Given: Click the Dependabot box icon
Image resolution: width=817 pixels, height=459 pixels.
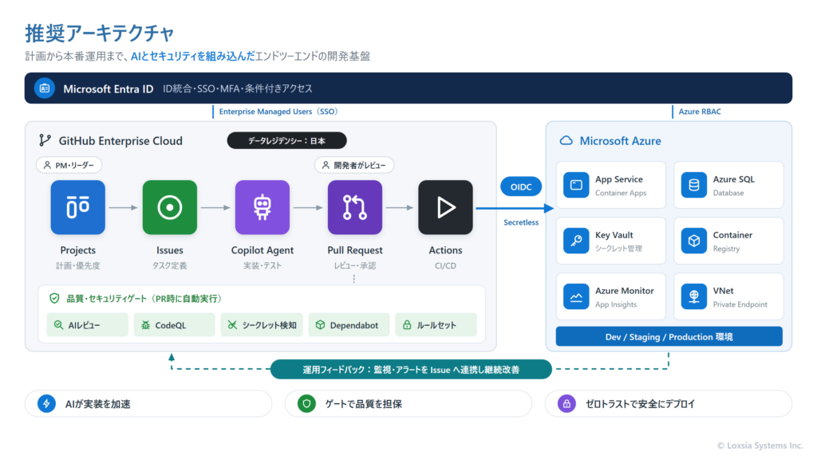Looking at the screenshot, I should (x=320, y=325).
